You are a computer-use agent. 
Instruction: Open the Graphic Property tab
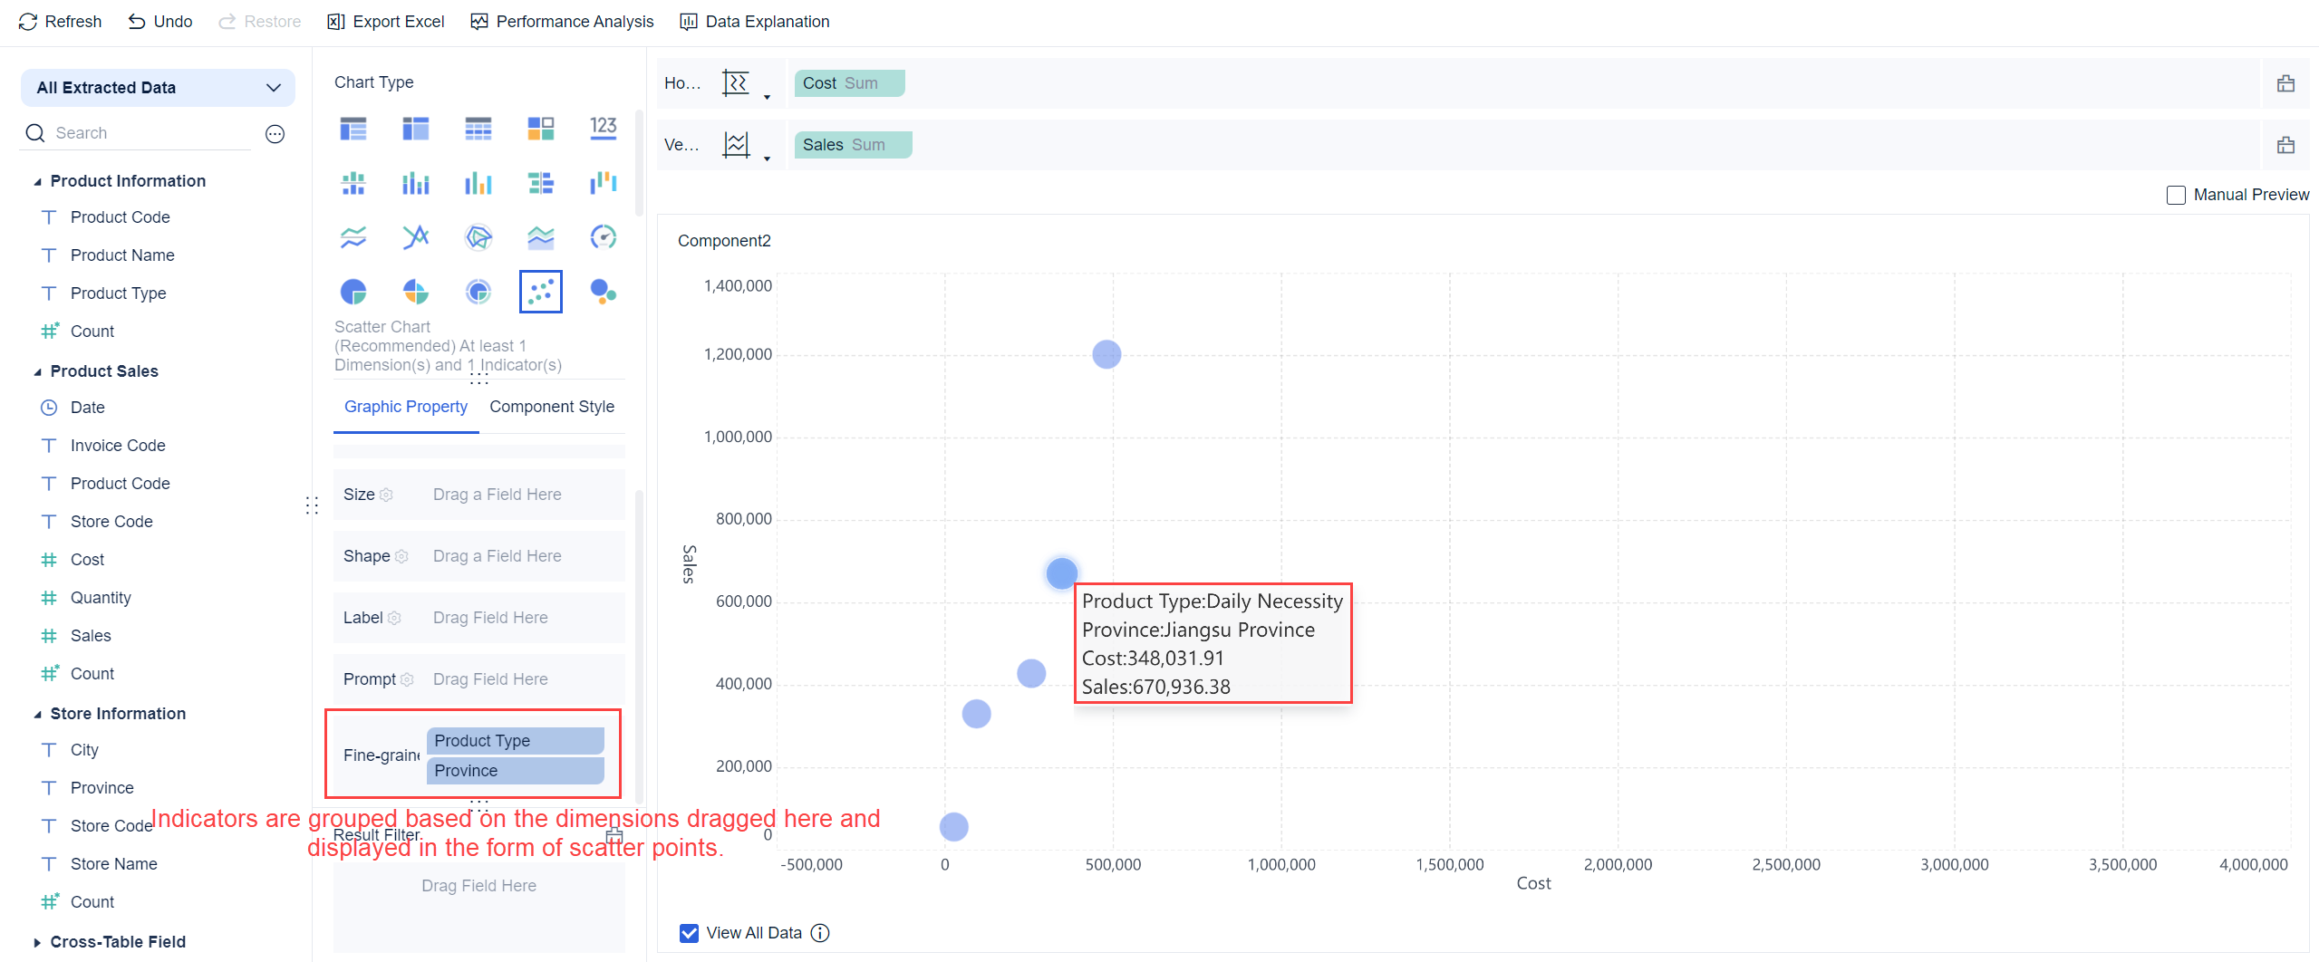click(x=405, y=407)
